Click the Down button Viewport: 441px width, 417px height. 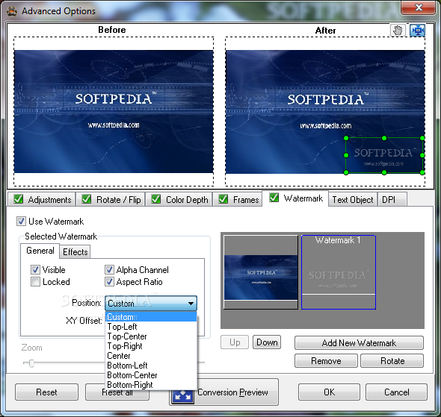click(x=267, y=342)
